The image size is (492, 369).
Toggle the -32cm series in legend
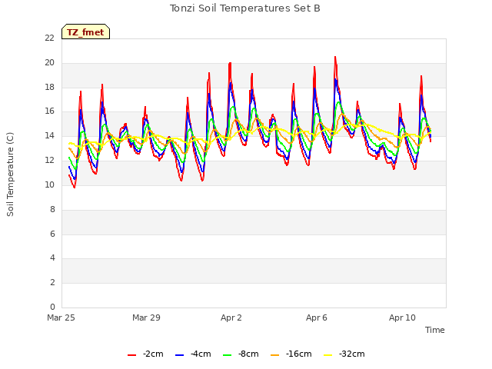click(344, 354)
